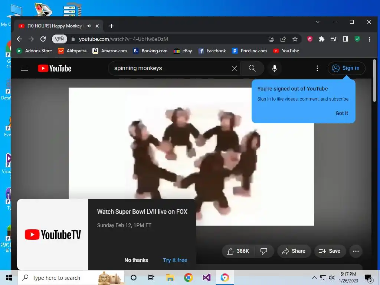Screen dimensions: 380x285
Task: Open AliExpress bookmark
Action: click(x=72, y=51)
